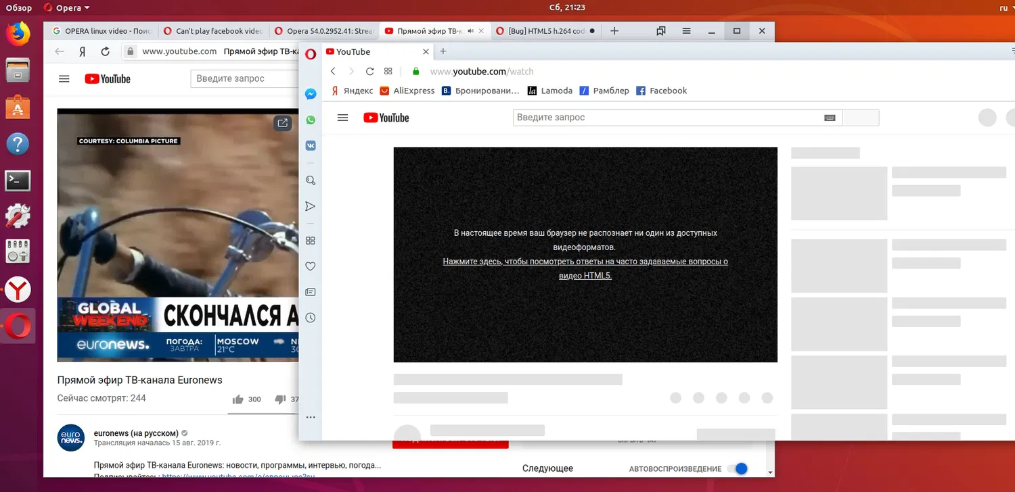The width and height of the screenshot is (1015, 492).
Task: Open sidebar setup three-dots in Opera
Action: point(311,418)
